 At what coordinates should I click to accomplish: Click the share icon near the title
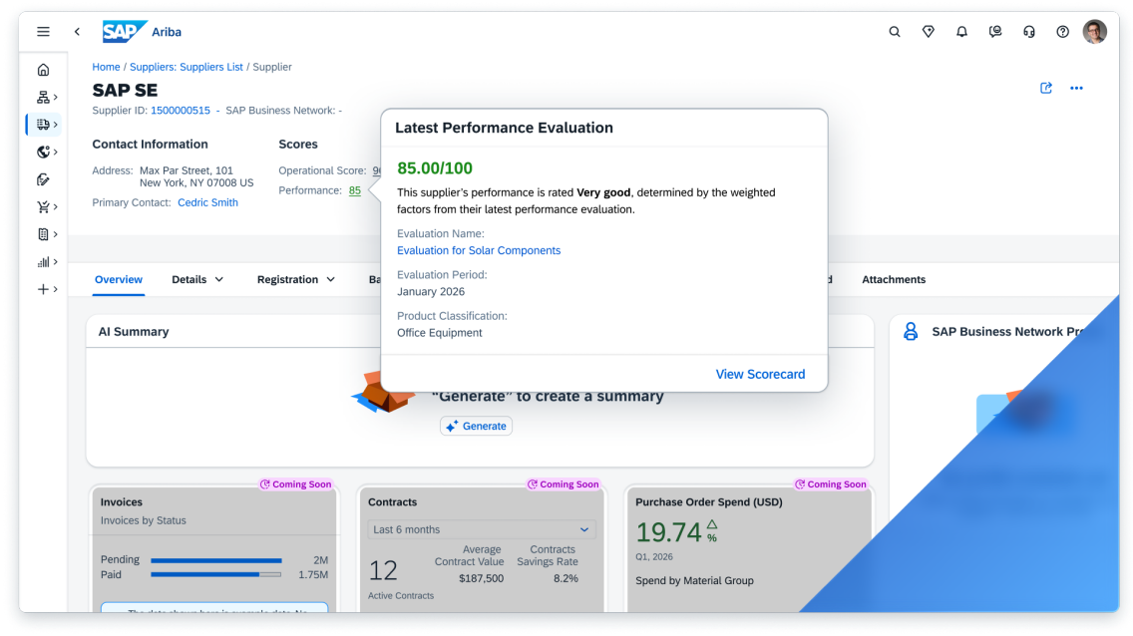tap(1045, 88)
